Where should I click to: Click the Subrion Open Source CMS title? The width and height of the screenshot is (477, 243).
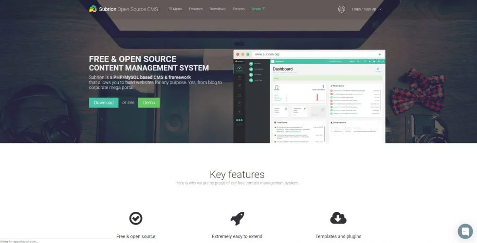[128, 9]
